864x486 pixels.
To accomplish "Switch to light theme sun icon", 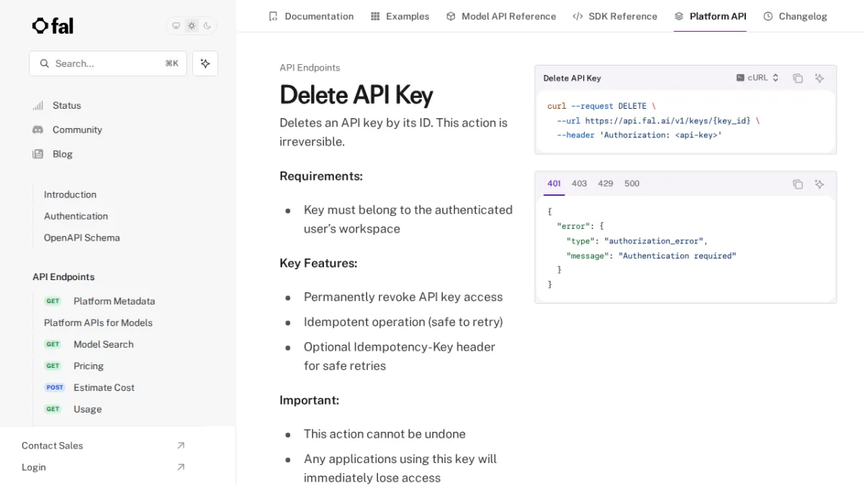I will click(192, 26).
